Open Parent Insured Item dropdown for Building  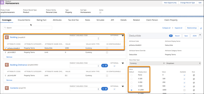pyautogui.click(x=85, y=38)
